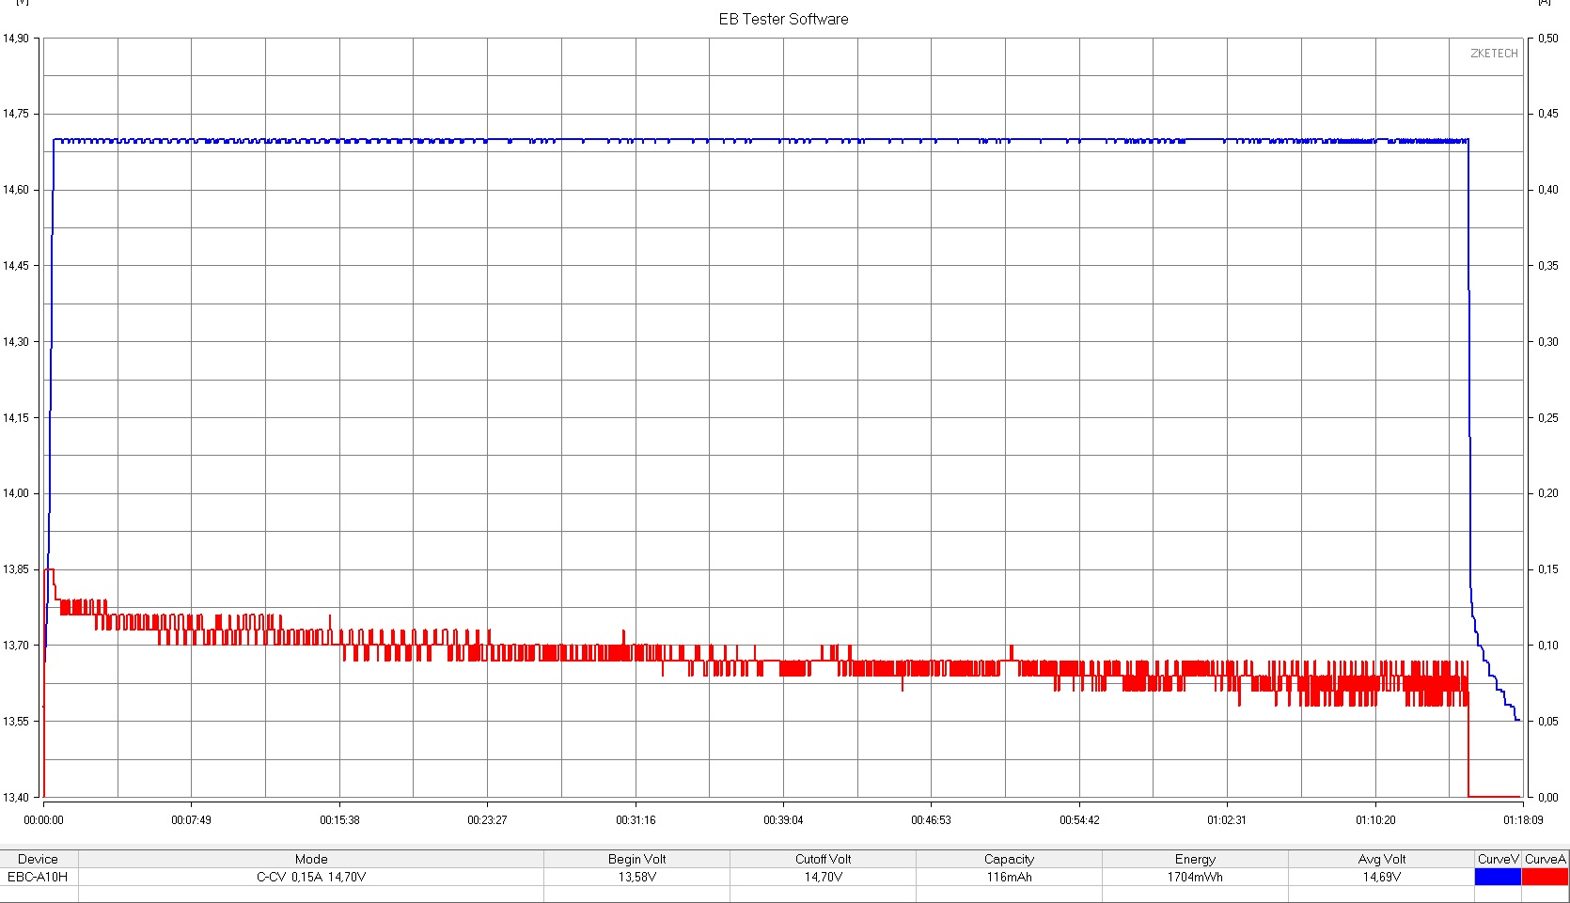This screenshot has height=903, width=1570.
Task: Click the 00:39:04 time axis label
Action: (x=783, y=820)
